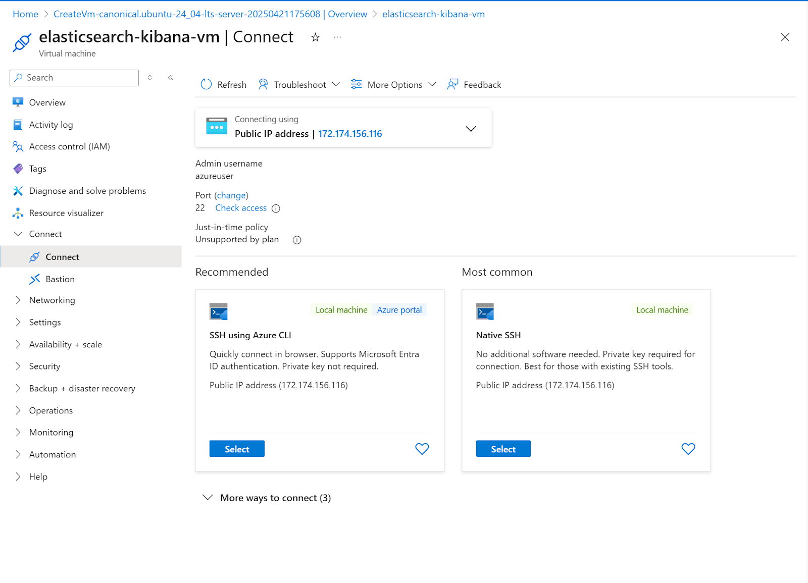Favorite the SSH using Azure CLI card

point(422,449)
